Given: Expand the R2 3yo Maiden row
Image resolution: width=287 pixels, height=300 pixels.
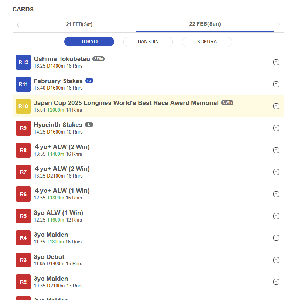Looking at the screenshot, I should pyautogui.click(x=276, y=282).
